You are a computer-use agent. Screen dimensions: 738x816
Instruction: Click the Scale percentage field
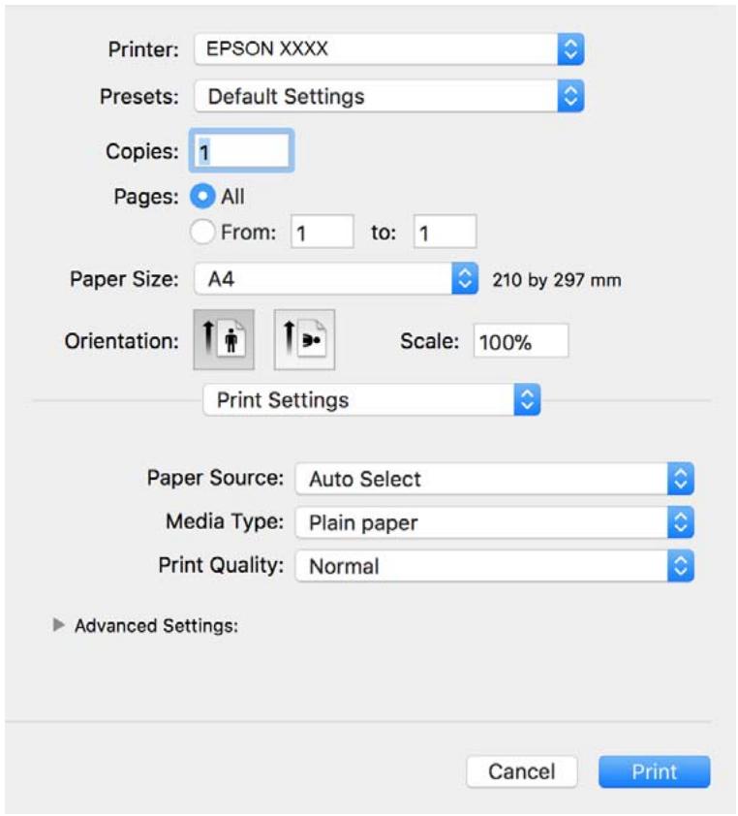(x=521, y=341)
